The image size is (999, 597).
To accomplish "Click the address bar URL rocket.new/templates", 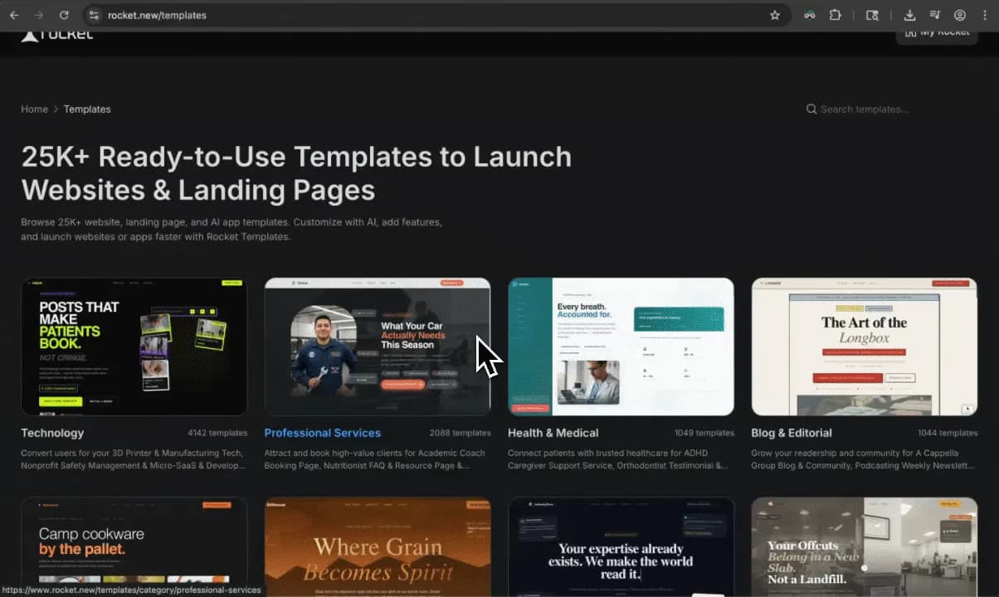I will click(158, 15).
